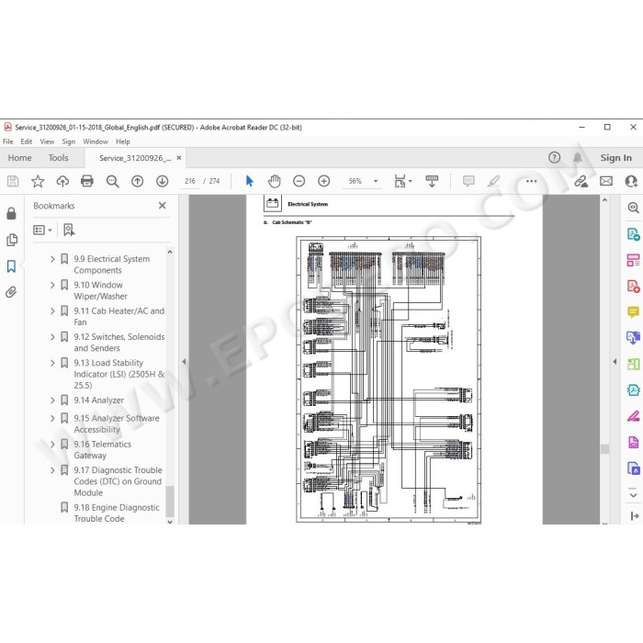The image size is (643, 643).
Task: Open the Fit page options icon
Action: coord(402,181)
